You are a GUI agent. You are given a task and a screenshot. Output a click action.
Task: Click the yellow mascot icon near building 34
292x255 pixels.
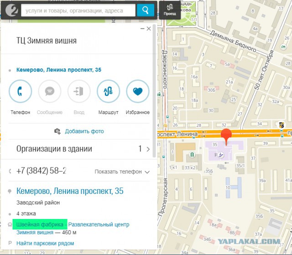(282, 125)
